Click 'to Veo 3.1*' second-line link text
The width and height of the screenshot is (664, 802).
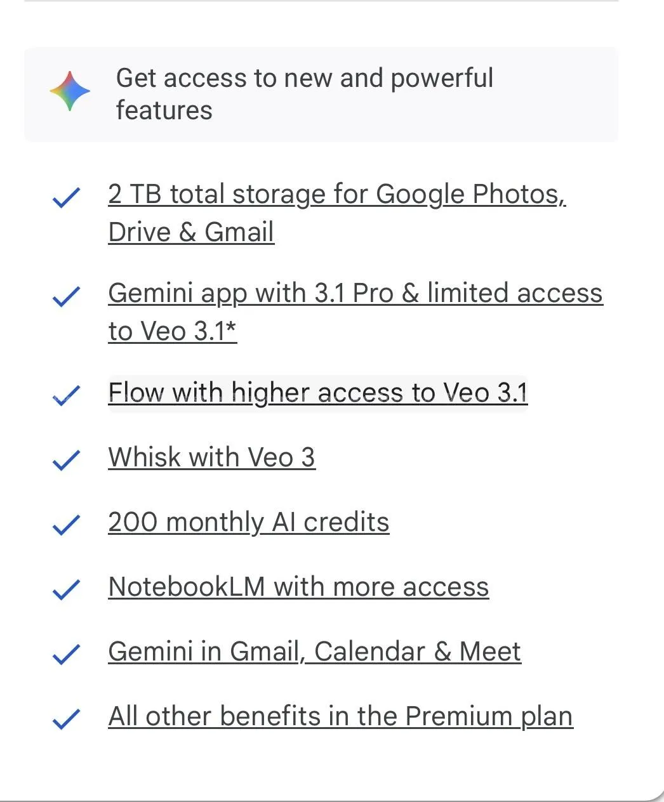(172, 332)
